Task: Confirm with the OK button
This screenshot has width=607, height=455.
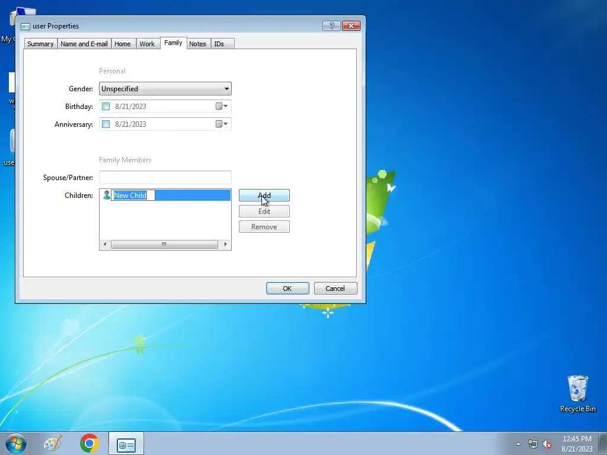Action: click(287, 289)
